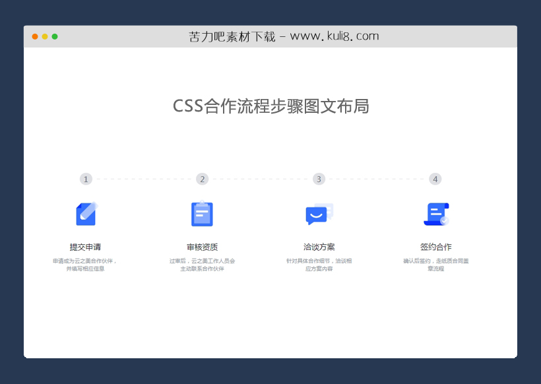Screen dimensions: 541x384
Task: Click the blue document icon above 提交申请
Action: (86, 213)
